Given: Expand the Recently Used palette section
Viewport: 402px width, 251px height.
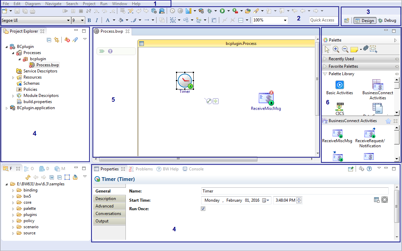Looking at the screenshot, I should pos(325,59).
